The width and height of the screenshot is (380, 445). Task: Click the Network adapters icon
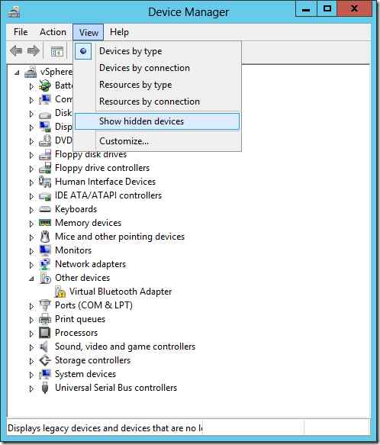tap(45, 264)
